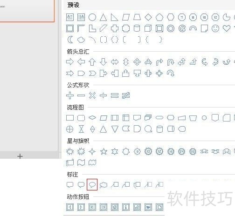The width and height of the screenshot is (235, 216).
Task: Choose the flowchart decision diamond
Action: point(92,118)
